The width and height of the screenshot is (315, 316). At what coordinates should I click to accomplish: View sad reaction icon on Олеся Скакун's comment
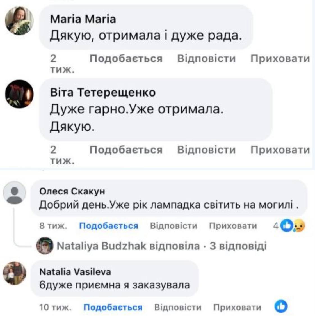pyautogui.click(x=299, y=225)
